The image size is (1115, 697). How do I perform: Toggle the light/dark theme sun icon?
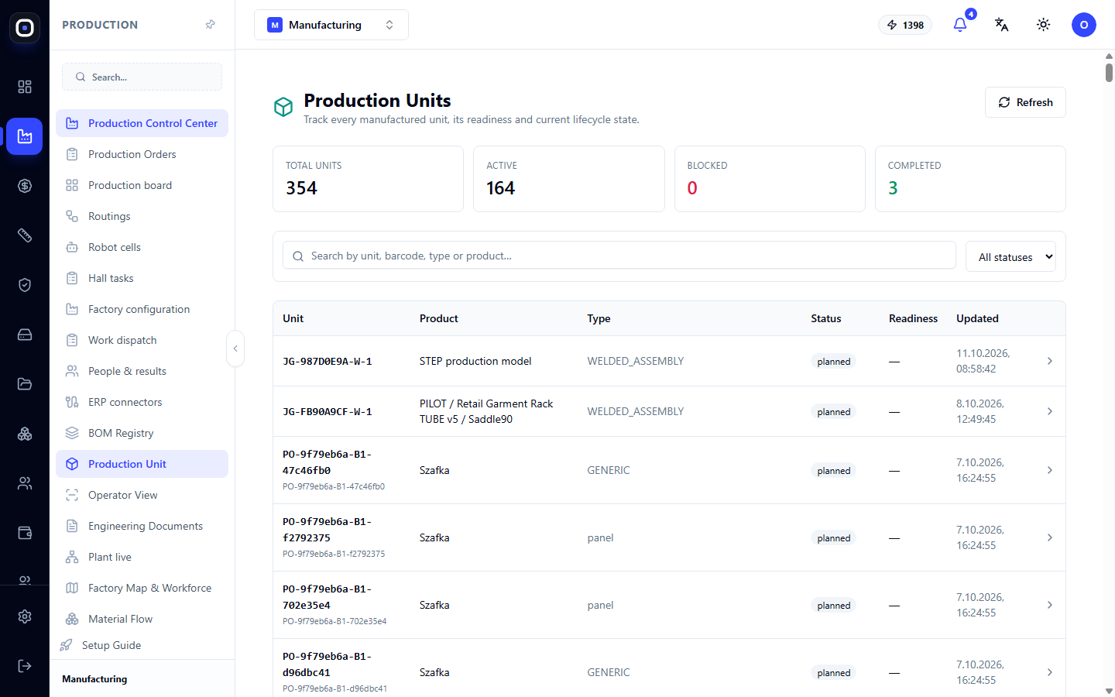[1044, 25]
